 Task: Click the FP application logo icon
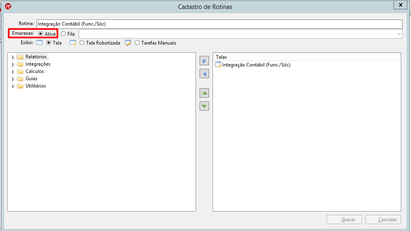[x=8, y=6]
